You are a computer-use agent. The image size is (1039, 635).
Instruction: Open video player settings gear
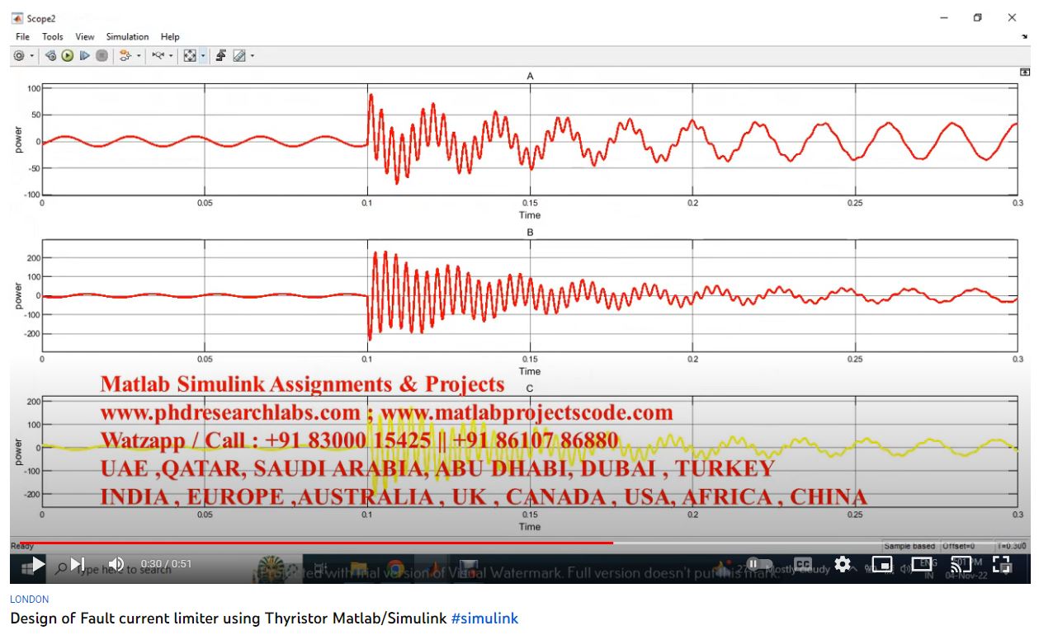(842, 564)
